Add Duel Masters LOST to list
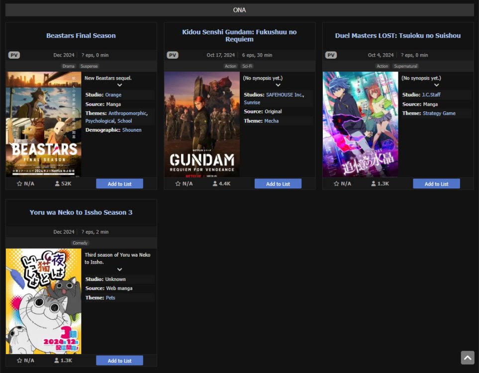 [x=436, y=184]
